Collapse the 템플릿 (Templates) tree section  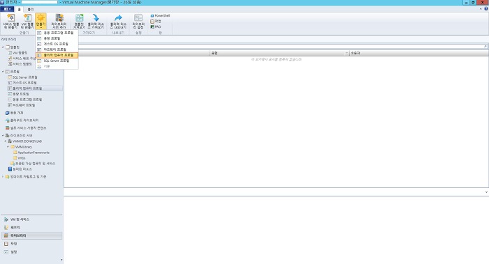(3, 47)
